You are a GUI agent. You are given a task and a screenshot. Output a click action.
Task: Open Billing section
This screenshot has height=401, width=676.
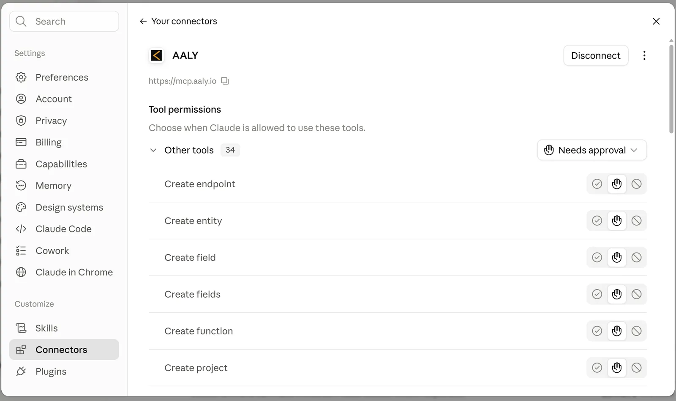click(x=64, y=142)
